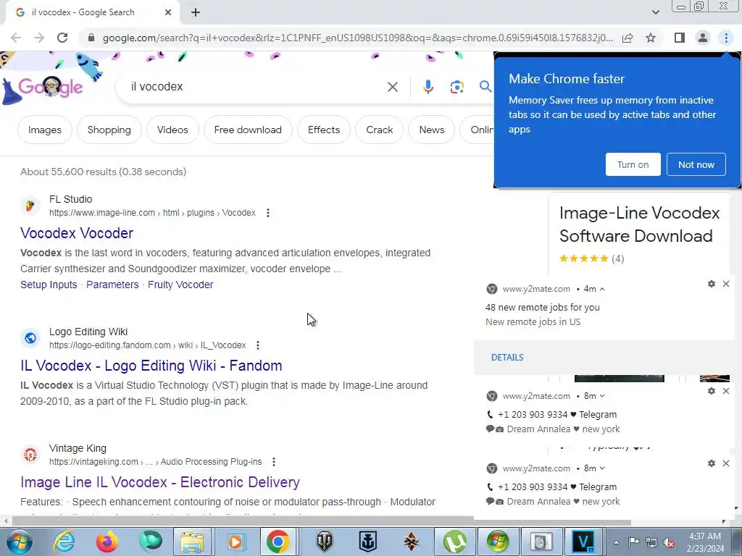This screenshot has width=742, height=556.
Task: Bookmark this page with the star
Action: point(651,38)
